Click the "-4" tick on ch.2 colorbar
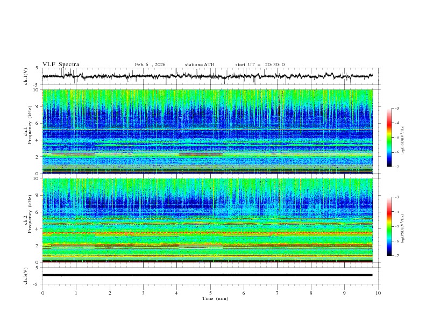This screenshot has width=426, height=329. [x=396, y=212]
